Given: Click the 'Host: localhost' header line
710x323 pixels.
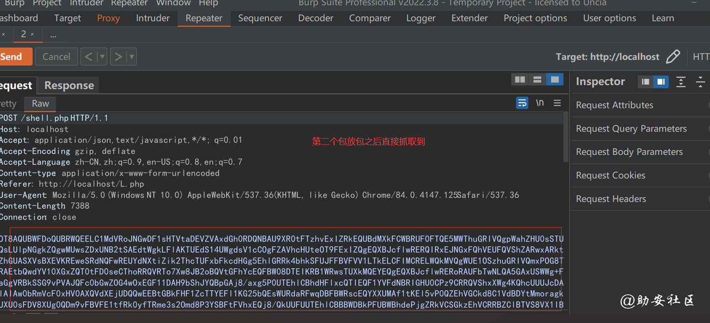Looking at the screenshot, I should 34,129.
